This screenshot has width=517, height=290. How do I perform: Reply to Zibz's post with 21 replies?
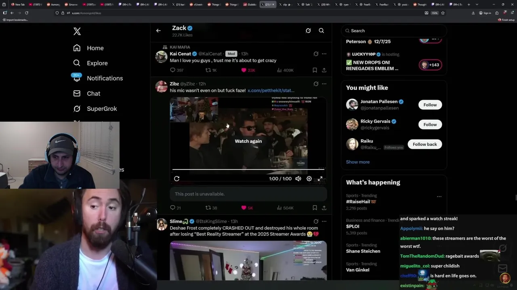pos(176,208)
